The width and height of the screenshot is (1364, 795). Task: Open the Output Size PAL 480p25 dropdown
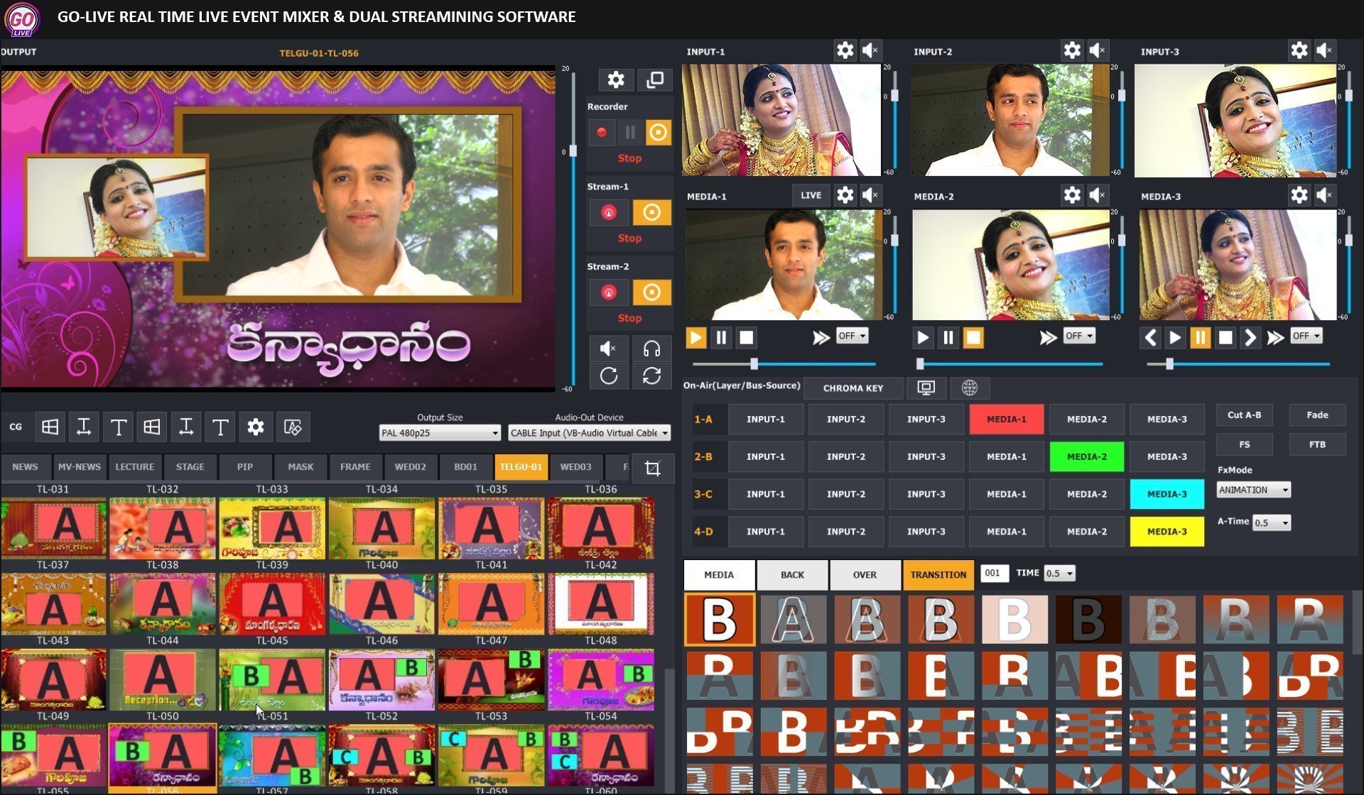[x=439, y=432]
